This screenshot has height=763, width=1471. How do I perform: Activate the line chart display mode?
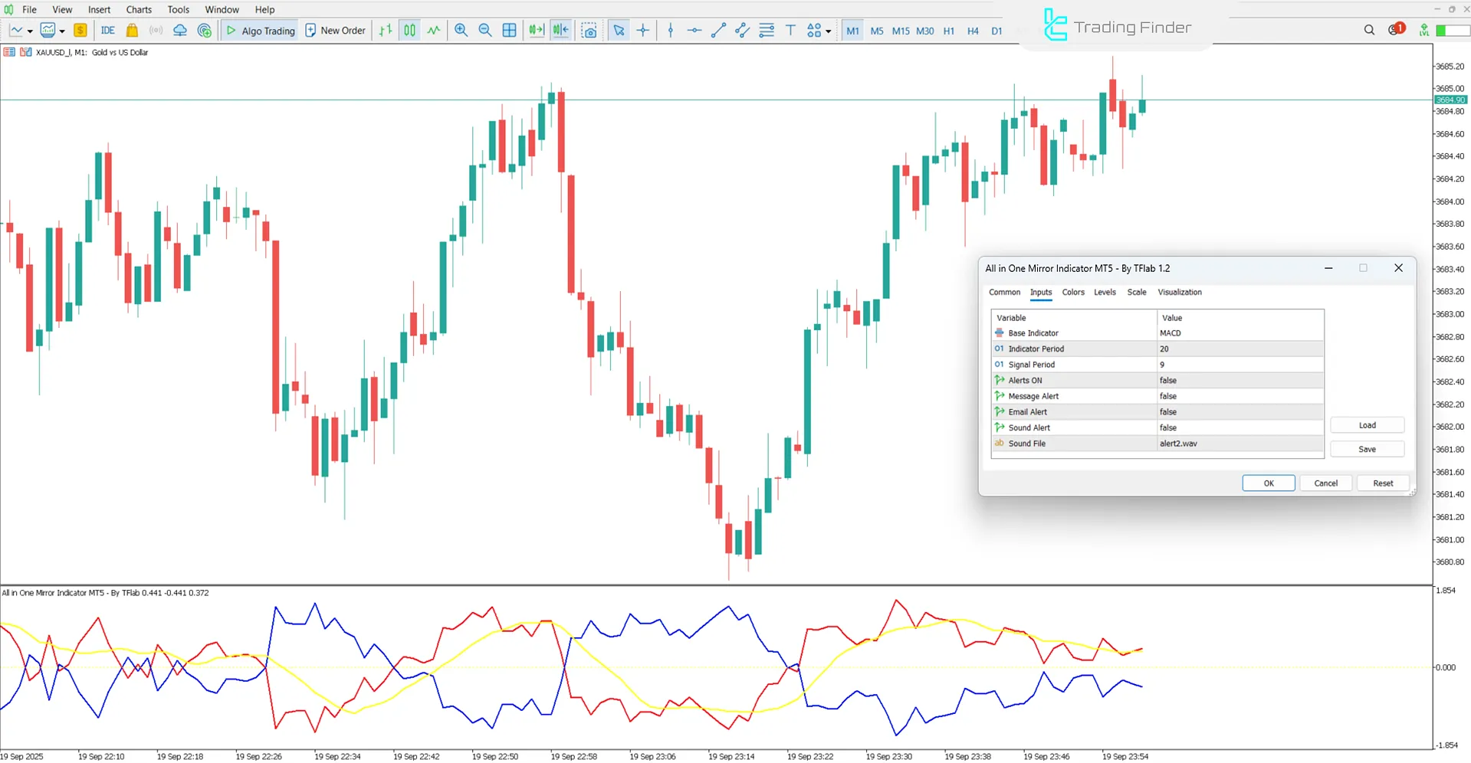point(433,30)
